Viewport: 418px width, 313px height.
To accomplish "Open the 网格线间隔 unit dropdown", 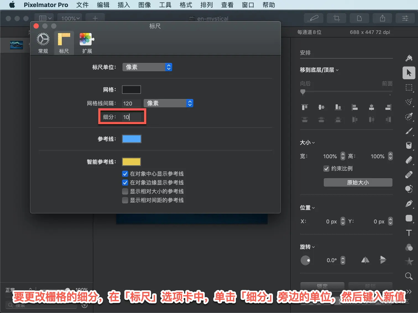I will (168, 103).
